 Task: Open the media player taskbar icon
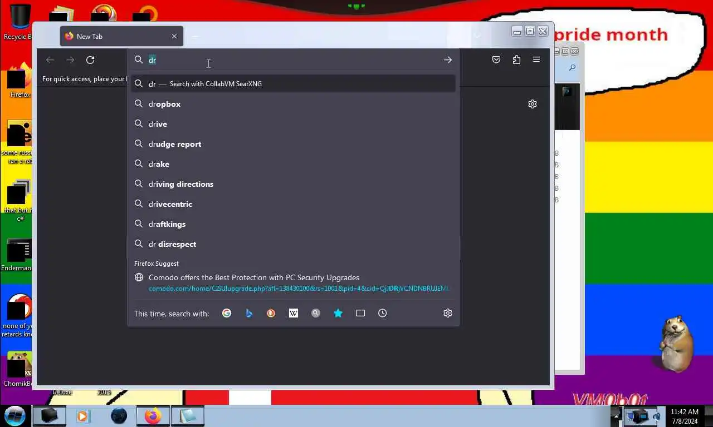(x=83, y=415)
